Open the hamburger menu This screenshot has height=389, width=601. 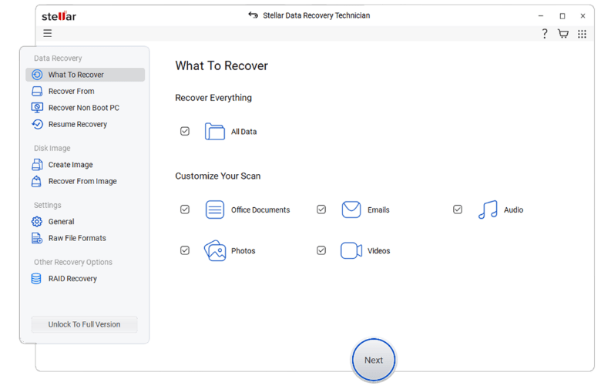tap(48, 33)
